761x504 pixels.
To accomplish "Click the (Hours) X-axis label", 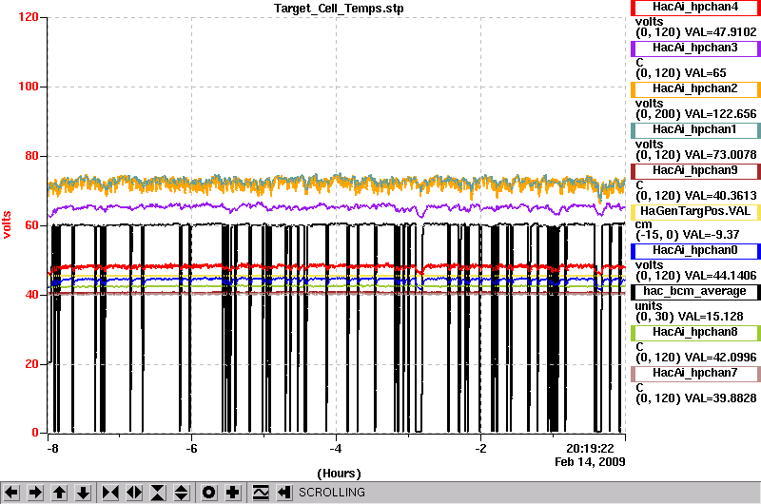I will click(339, 474).
